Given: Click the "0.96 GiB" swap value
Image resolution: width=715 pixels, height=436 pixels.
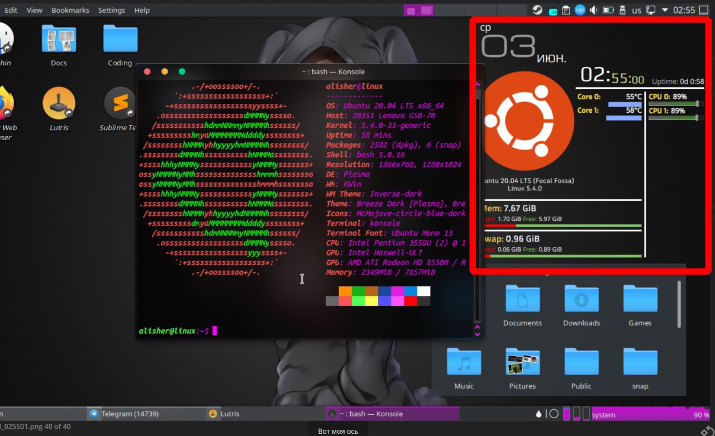Looking at the screenshot, I should pos(523,239).
